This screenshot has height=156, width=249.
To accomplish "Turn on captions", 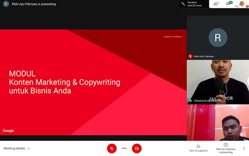I will click(198, 148).
